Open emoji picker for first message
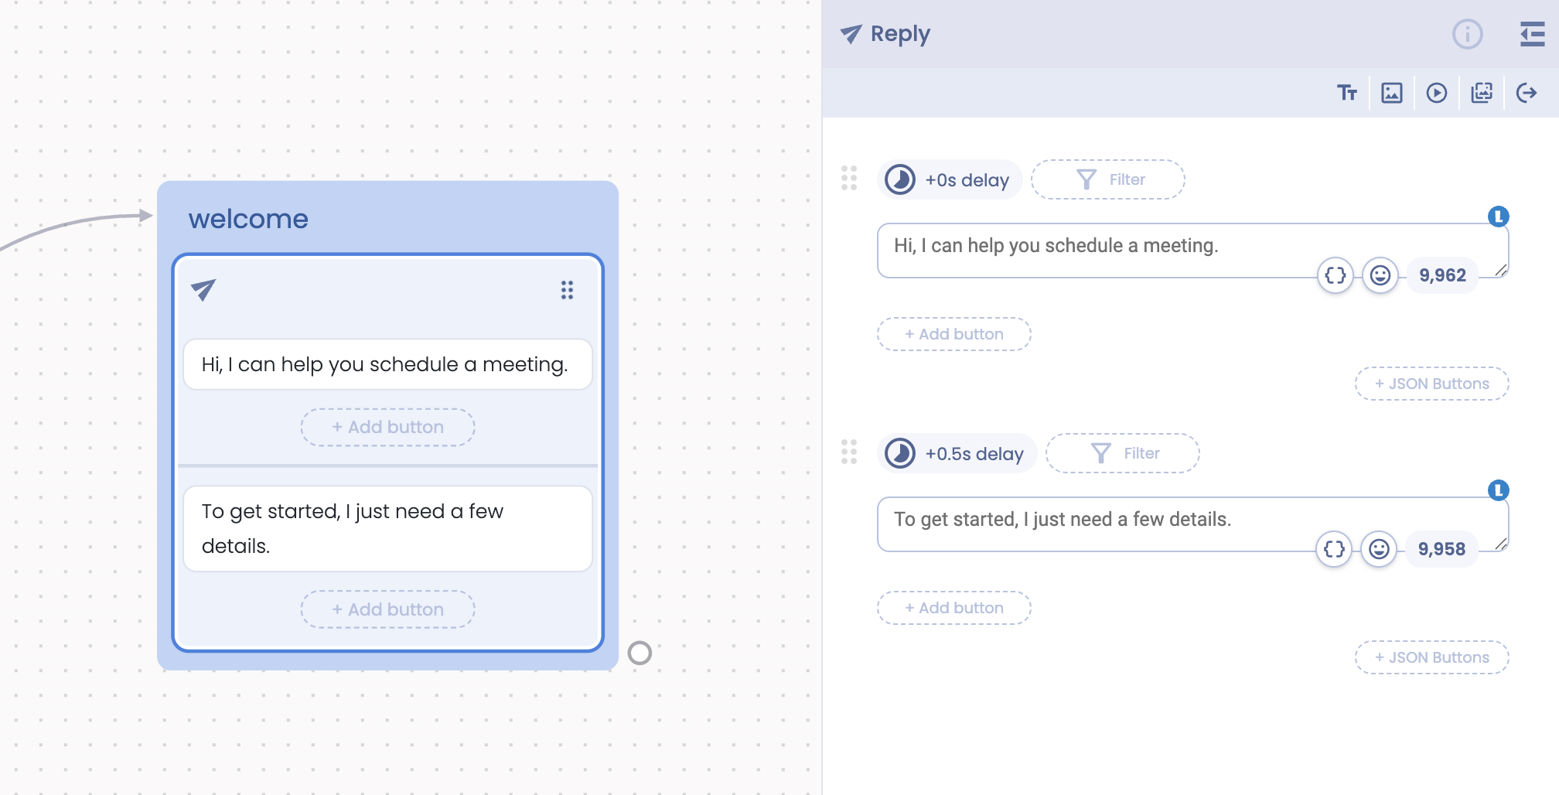The image size is (1559, 795). tap(1380, 275)
